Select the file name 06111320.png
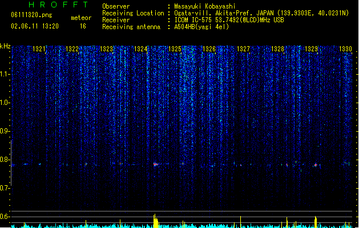Image resolution: width=359 pixels, height=228 pixels. tap(31, 15)
